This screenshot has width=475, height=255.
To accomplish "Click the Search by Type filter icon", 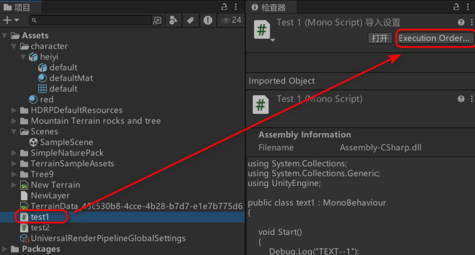I will [x=173, y=21].
